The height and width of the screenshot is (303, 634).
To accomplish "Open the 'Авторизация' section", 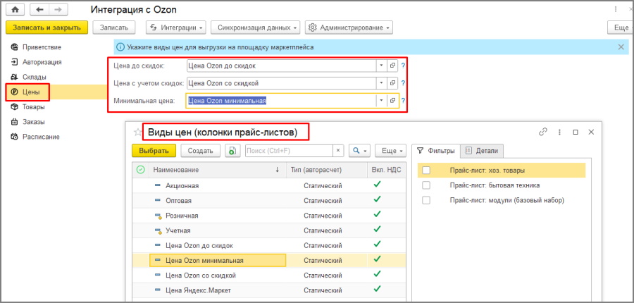I will click(x=42, y=62).
